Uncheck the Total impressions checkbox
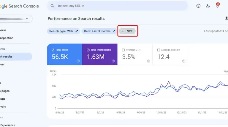This screenshot has width=228, height=127. [x=88, y=50]
